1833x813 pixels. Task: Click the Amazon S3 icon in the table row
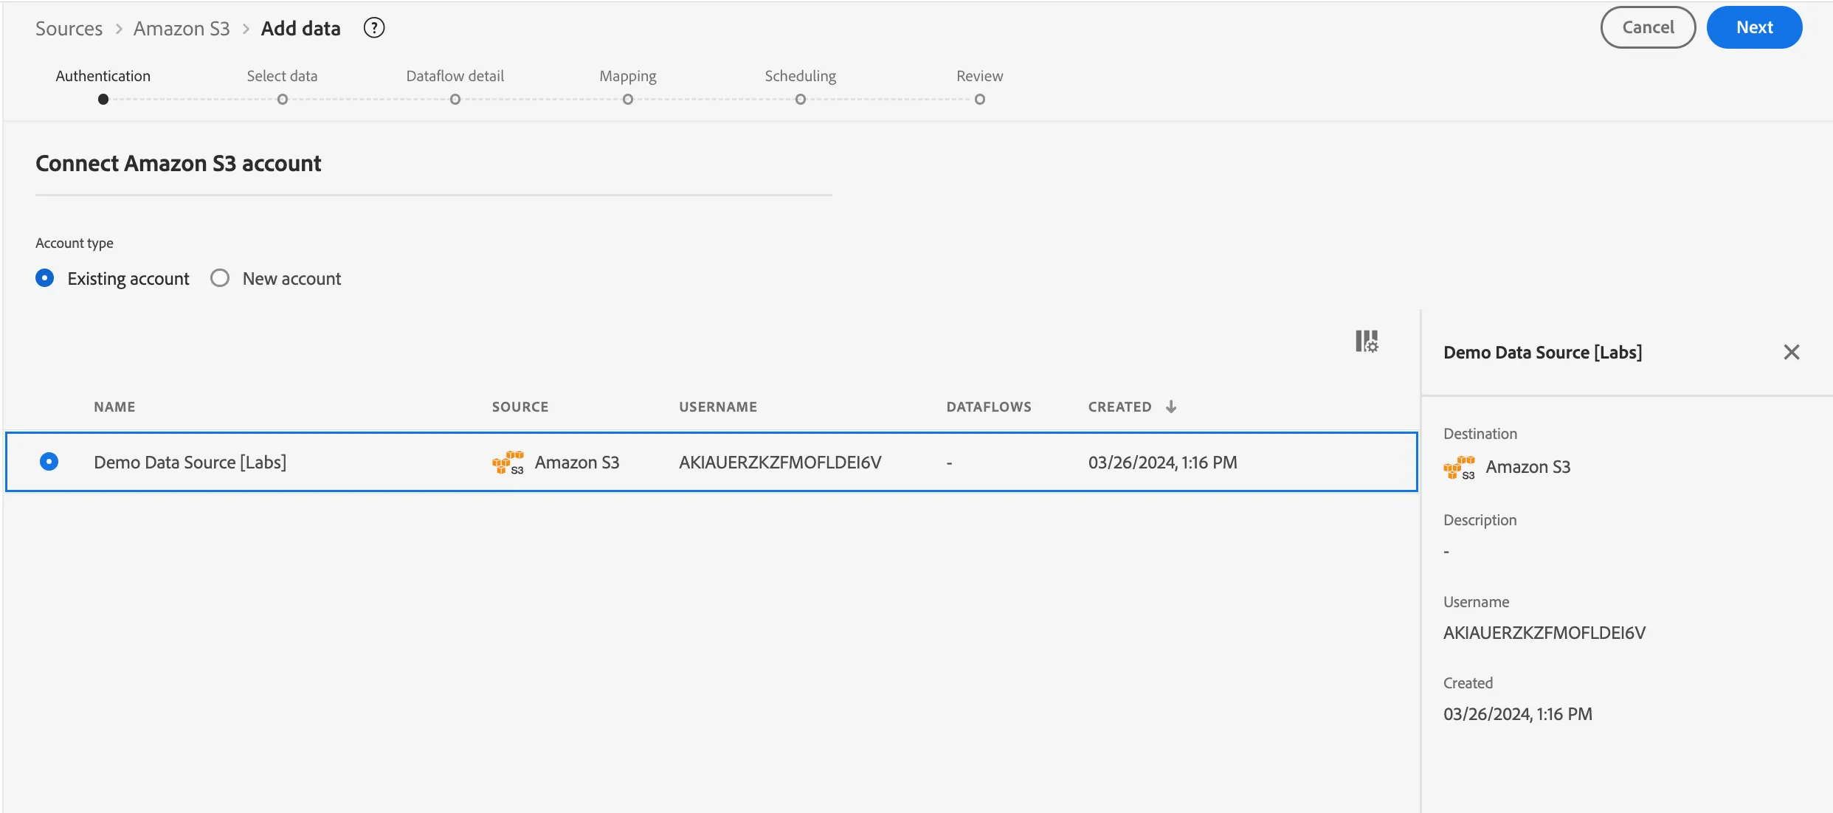click(x=508, y=463)
